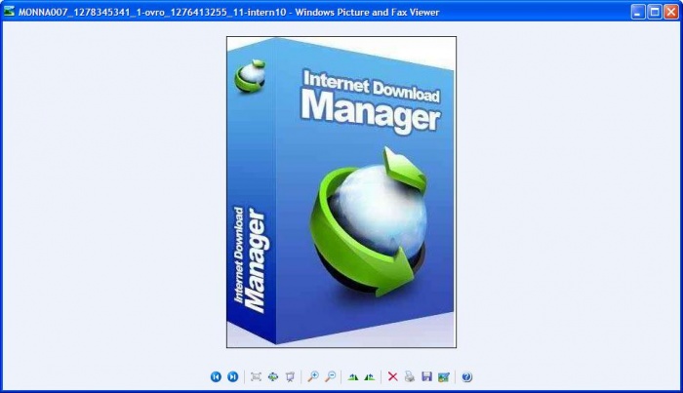Maximize the Picture and Fax Viewer window
This screenshot has height=393, width=683.
pyautogui.click(x=655, y=12)
